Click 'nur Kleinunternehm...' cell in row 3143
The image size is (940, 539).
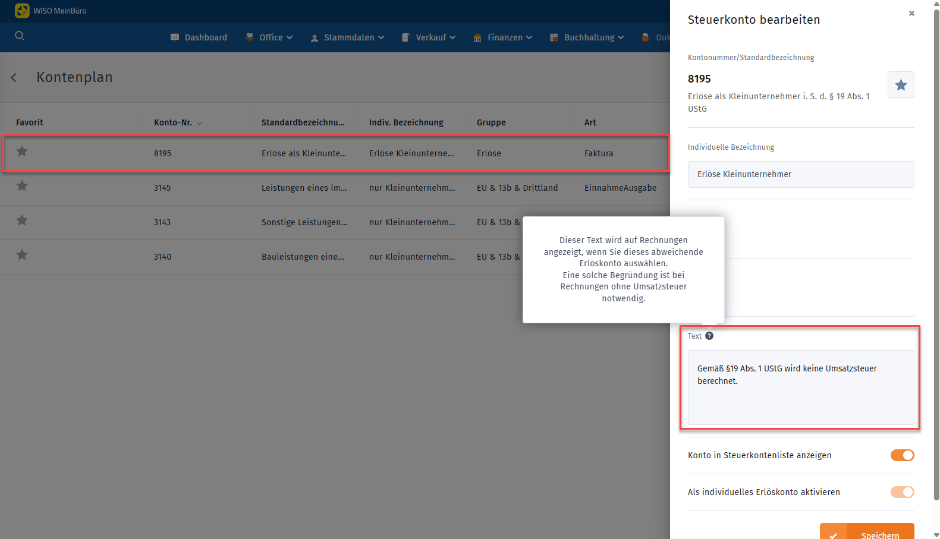click(x=412, y=222)
